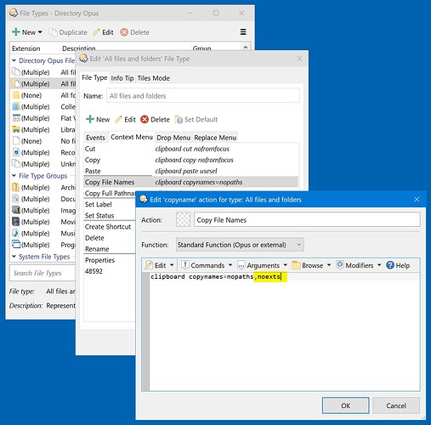Open the New dropdown arrow in File Types window
431x425 pixels.
tap(40, 32)
